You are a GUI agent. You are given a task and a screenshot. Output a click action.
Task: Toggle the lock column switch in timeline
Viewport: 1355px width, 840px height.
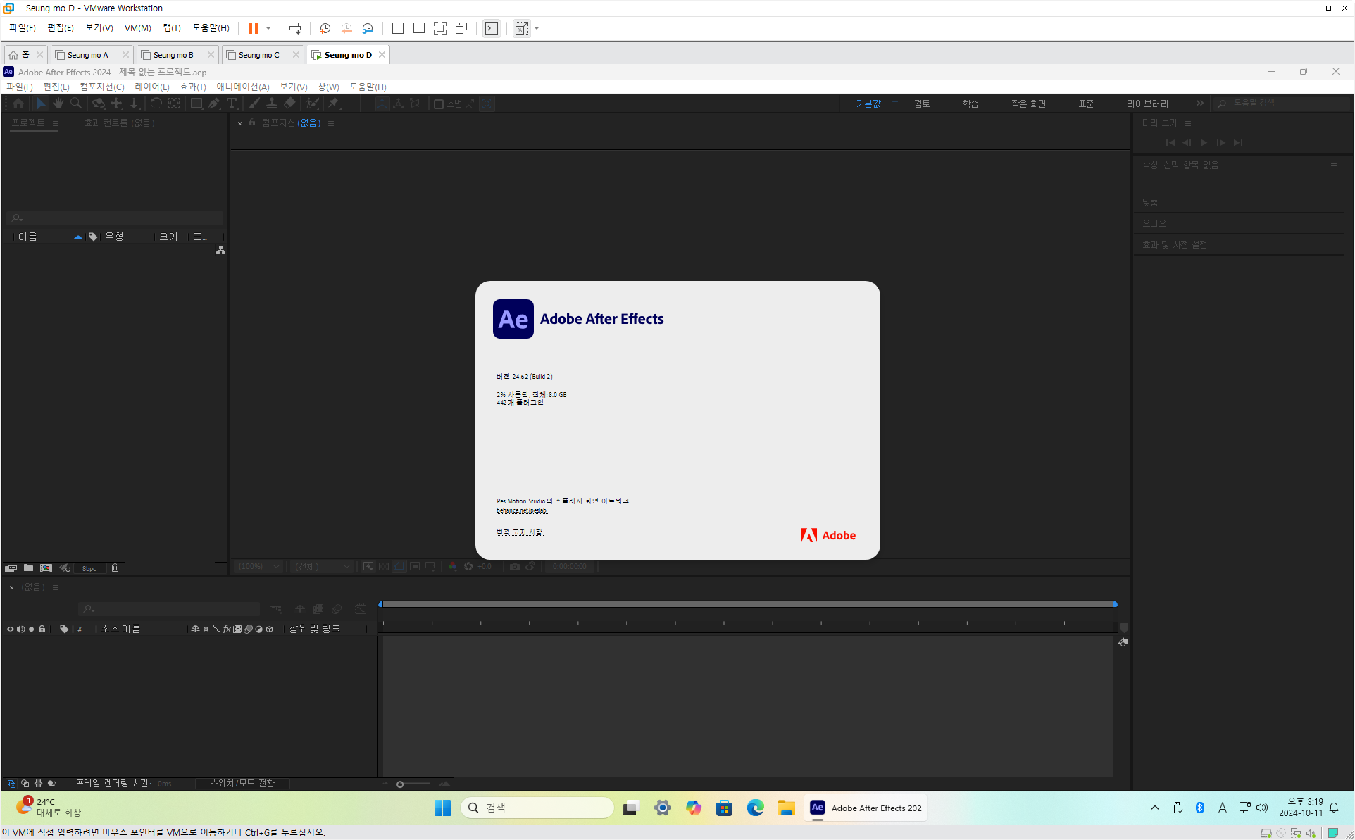pos(42,629)
